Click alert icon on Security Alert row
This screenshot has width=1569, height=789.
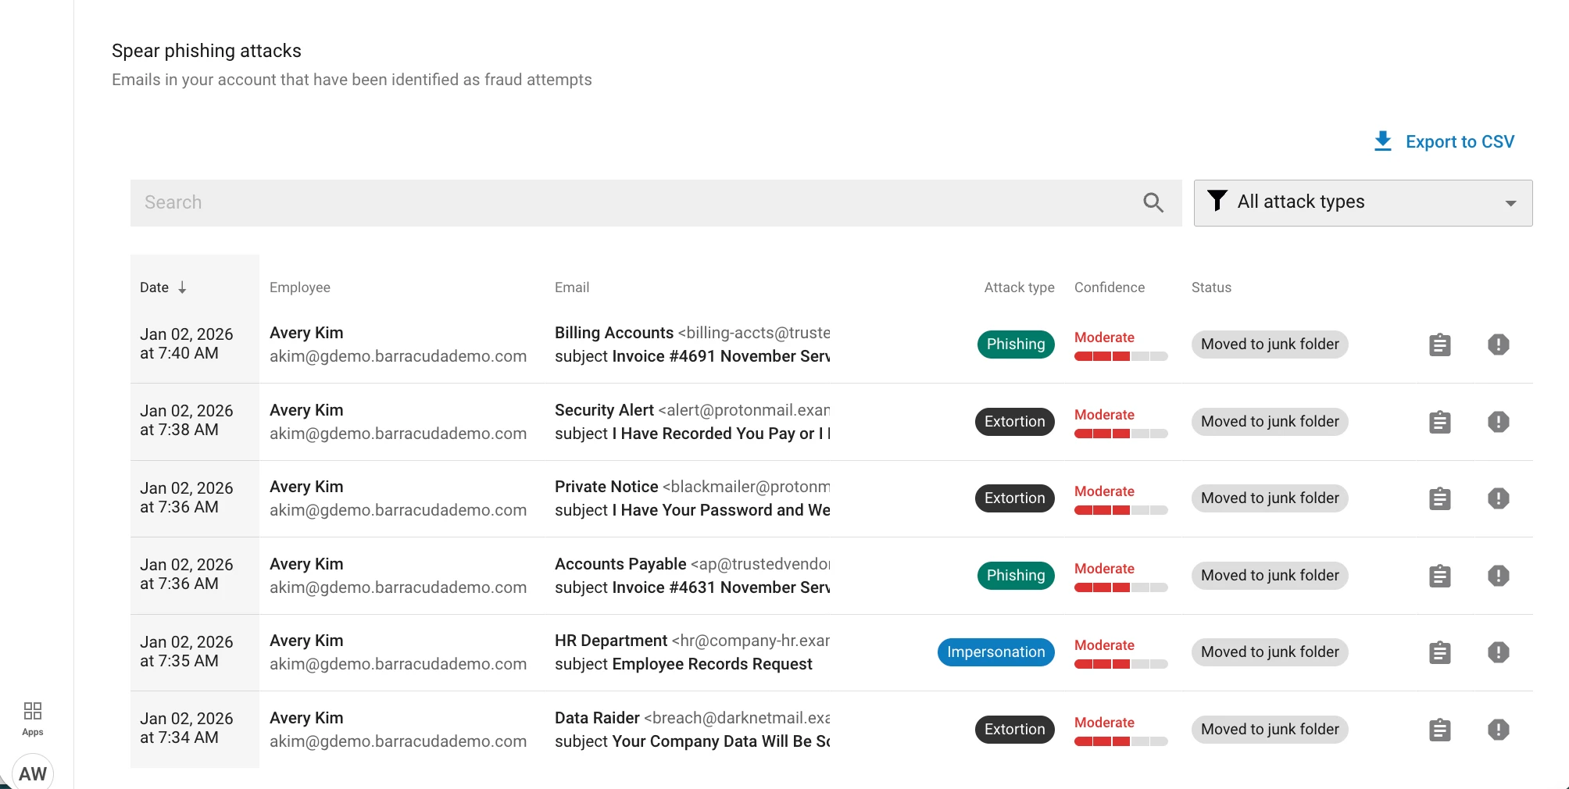1498,422
